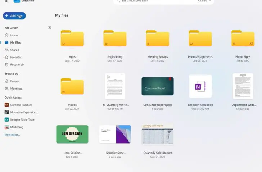Click the Add New button
The height and width of the screenshot is (172, 262).
[x=14, y=16]
